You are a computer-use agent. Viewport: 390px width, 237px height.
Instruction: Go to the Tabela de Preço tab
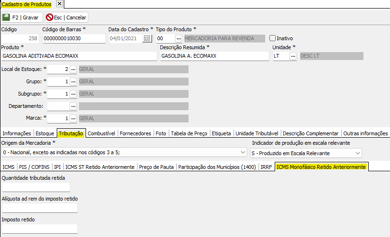(189, 133)
